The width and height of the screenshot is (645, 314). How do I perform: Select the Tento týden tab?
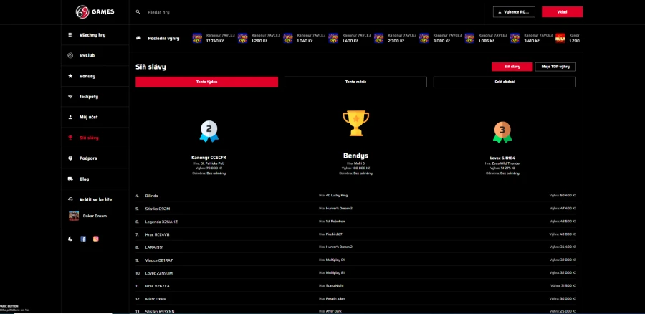207,82
